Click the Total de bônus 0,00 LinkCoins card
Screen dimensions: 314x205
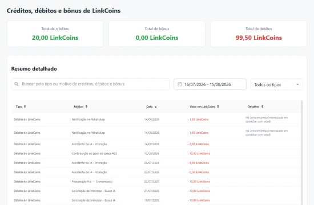point(157,34)
